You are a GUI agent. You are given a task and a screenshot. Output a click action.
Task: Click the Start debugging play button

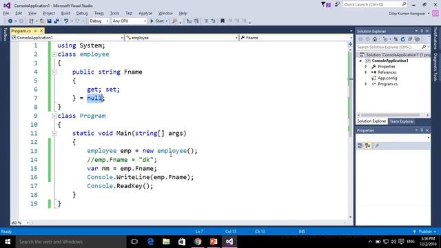152,21
